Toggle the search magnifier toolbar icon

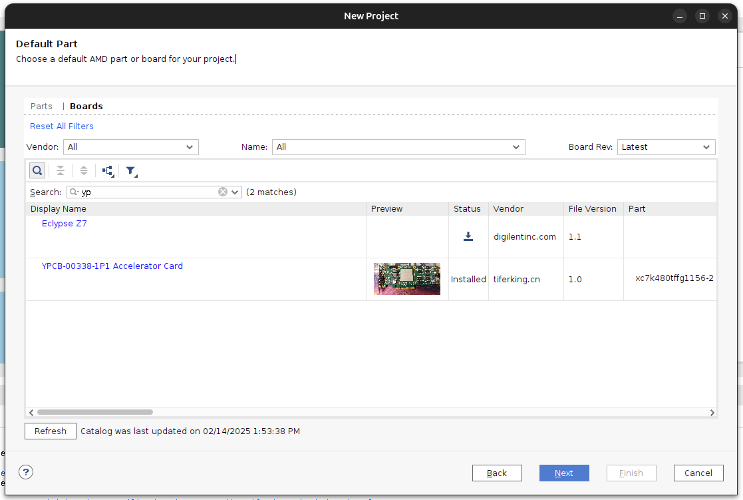tap(37, 171)
